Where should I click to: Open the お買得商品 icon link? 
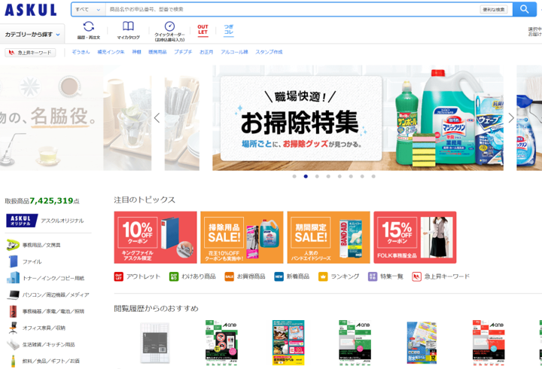tap(245, 276)
